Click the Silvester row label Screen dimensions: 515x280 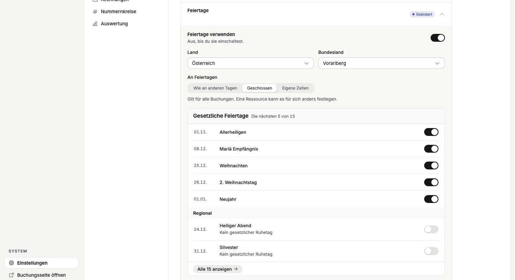click(229, 248)
